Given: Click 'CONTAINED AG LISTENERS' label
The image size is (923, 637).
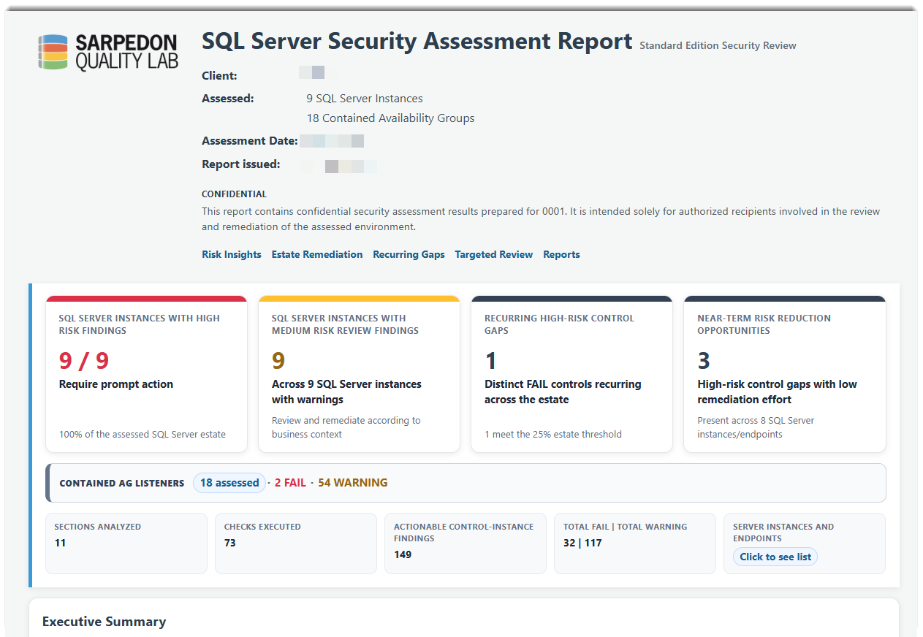Looking at the screenshot, I should [122, 483].
